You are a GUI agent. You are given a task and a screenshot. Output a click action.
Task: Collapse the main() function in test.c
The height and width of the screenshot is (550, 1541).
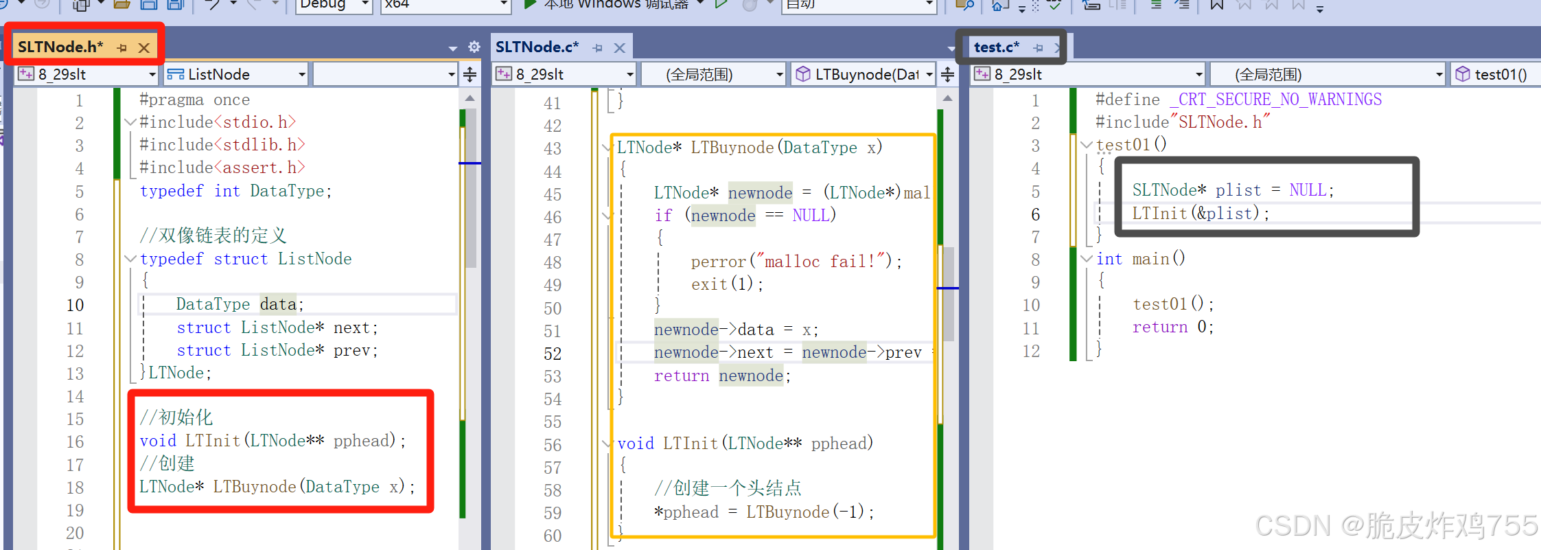[x=1086, y=259]
